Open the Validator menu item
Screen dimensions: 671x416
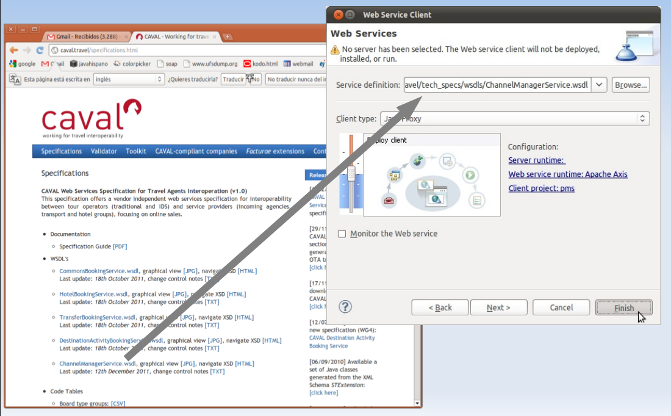[x=104, y=151]
